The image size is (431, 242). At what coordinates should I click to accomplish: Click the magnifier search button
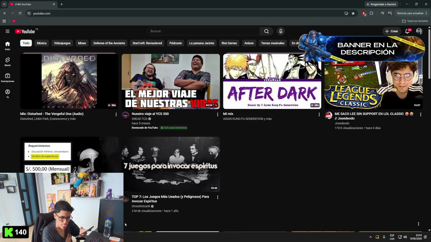tap(266, 31)
